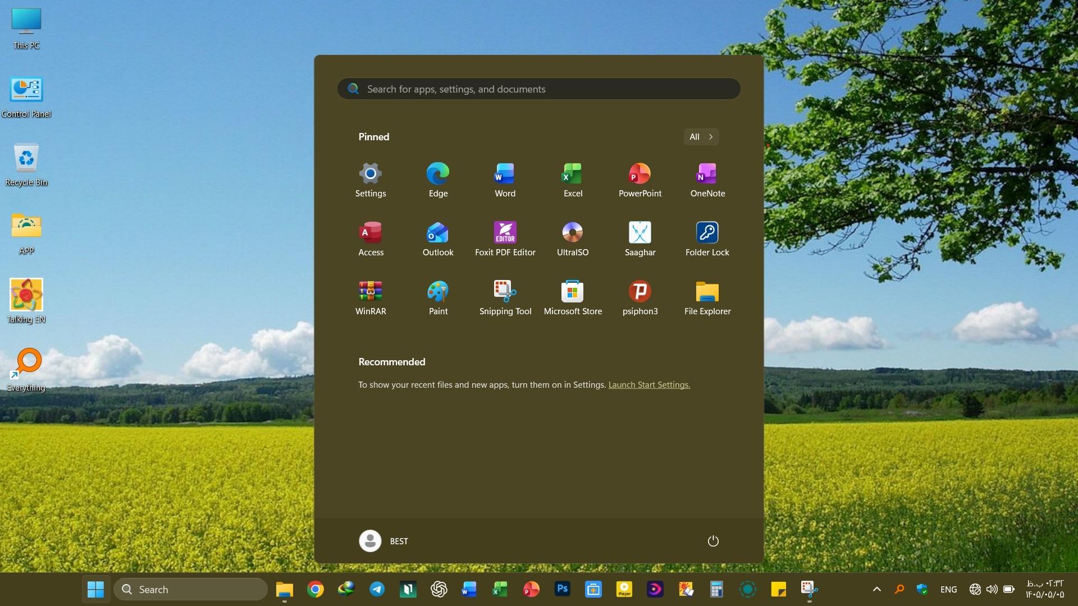Open Google Chrome from the taskbar

coord(316,589)
